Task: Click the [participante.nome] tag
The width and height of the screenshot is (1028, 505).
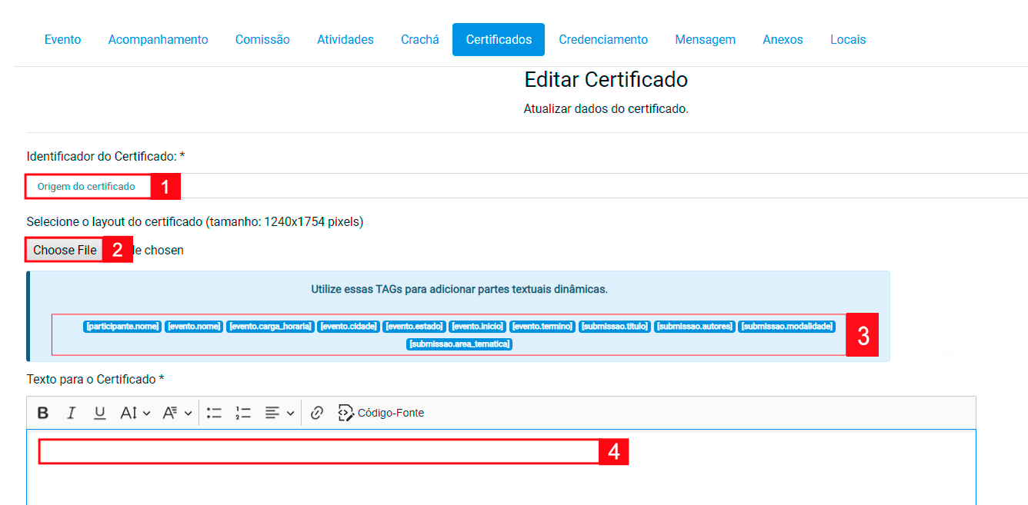Action: coord(122,327)
